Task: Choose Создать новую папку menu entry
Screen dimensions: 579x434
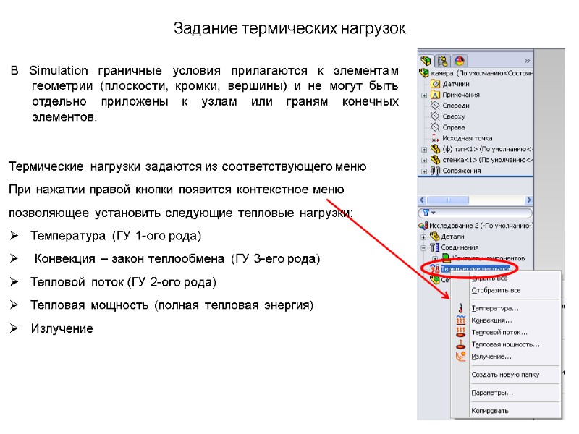Action: [x=505, y=375]
